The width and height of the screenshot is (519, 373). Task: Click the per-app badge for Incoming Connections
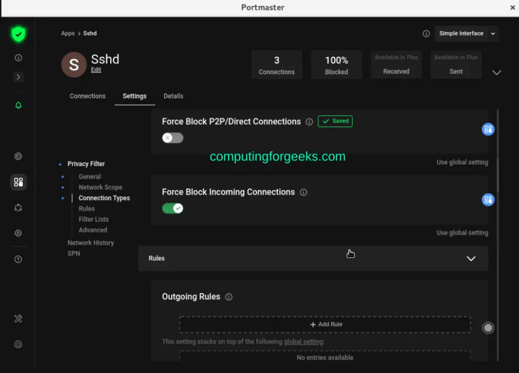[488, 199]
